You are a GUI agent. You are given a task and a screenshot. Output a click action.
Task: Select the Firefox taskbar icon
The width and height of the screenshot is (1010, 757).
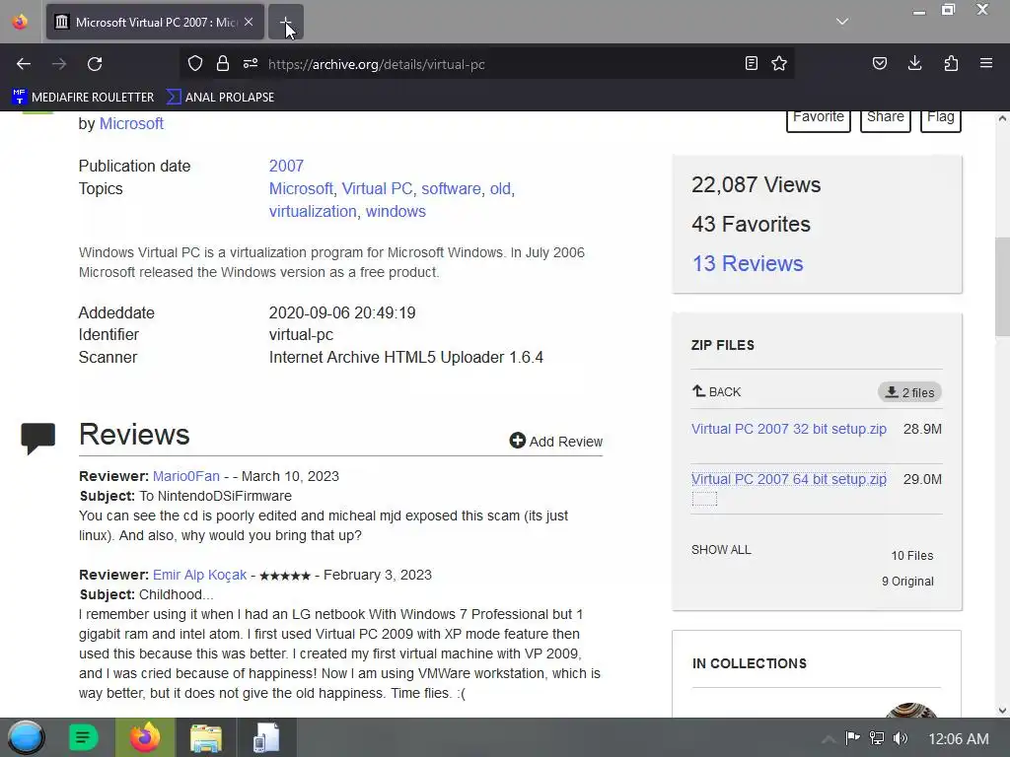pyautogui.click(x=145, y=737)
